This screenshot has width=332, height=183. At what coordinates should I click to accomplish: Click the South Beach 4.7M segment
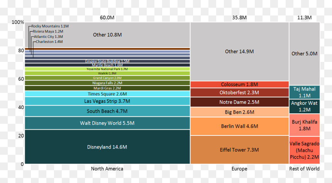107,111
